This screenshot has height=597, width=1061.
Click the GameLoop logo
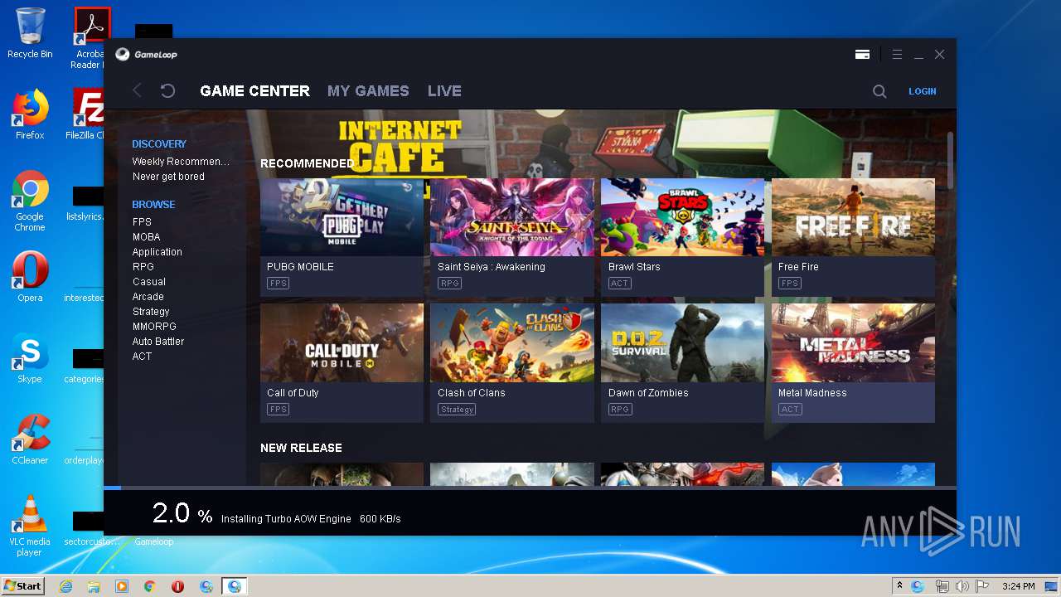coord(146,55)
